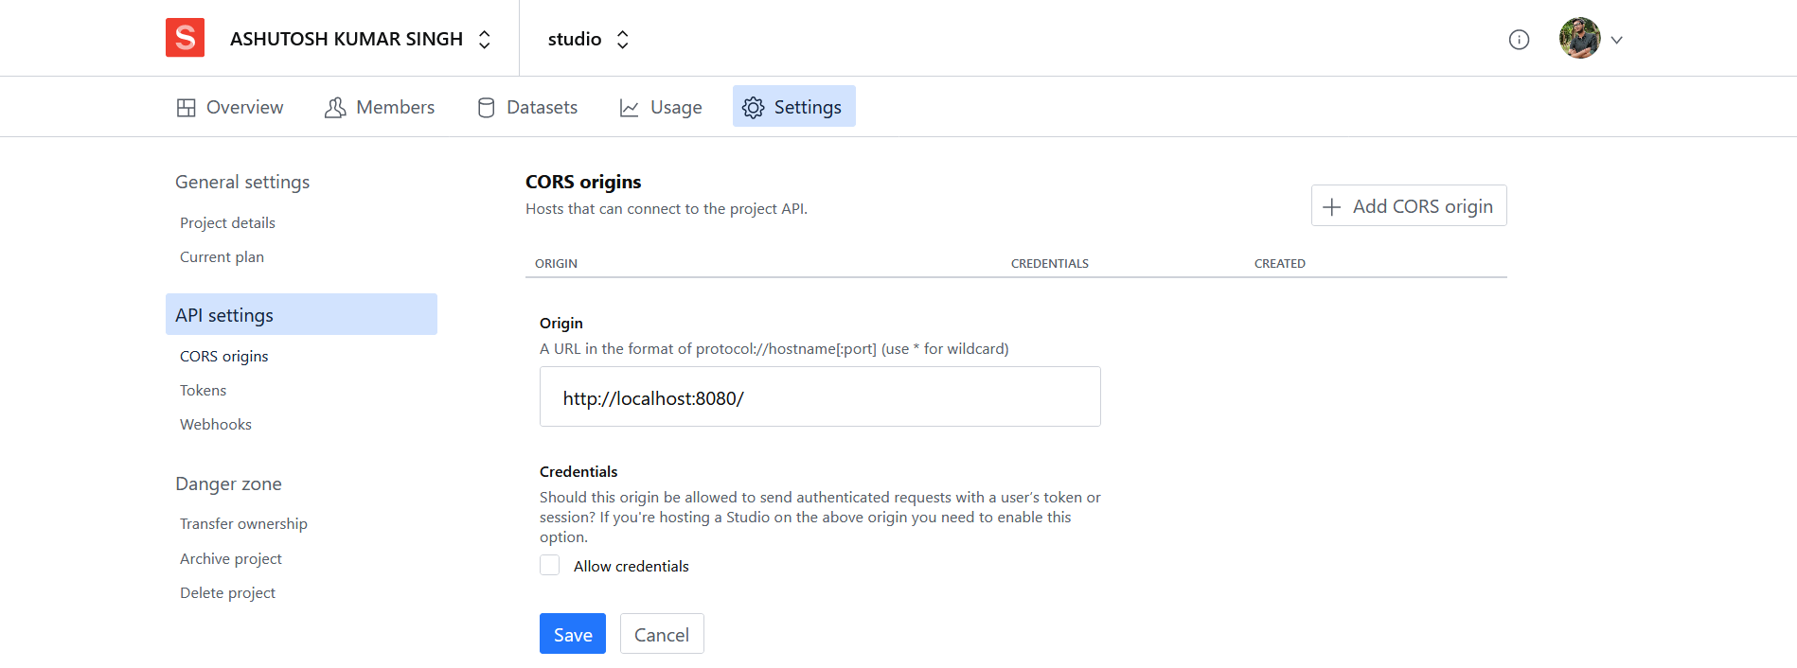
Task: Cancel adding the CORS origin
Action: 661,633
